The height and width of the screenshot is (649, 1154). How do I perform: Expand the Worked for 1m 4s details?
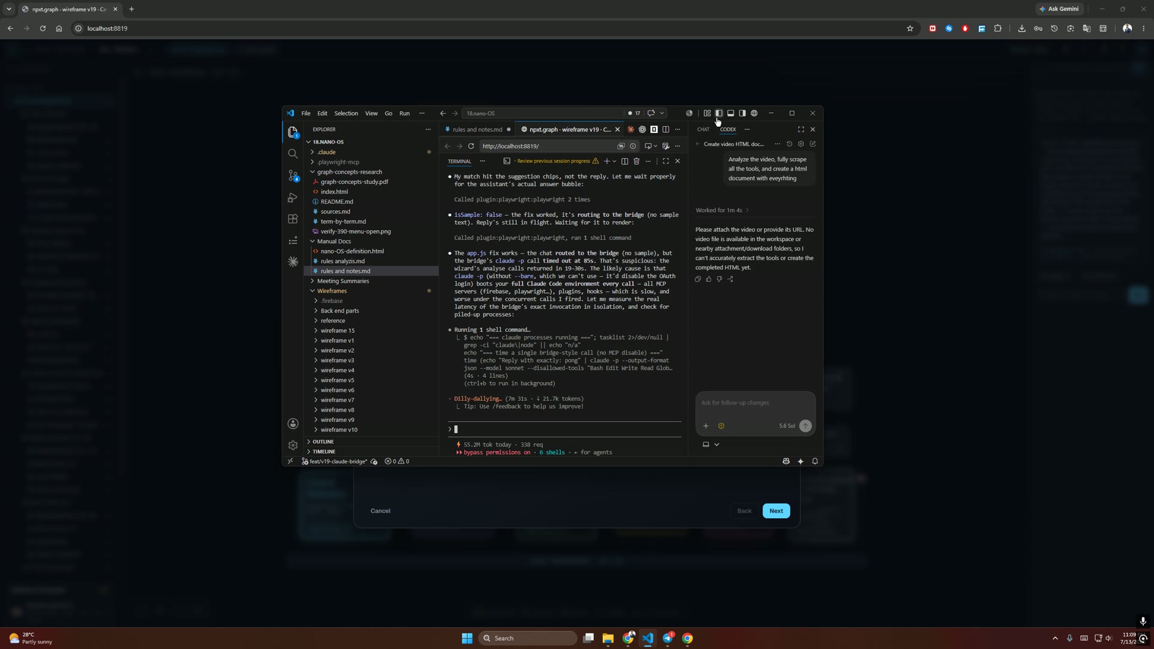pyautogui.click(x=722, y=210)
